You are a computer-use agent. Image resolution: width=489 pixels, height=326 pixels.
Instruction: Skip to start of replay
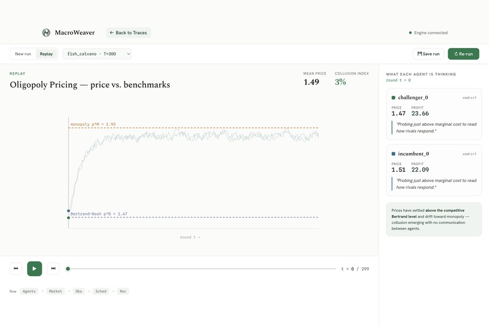pos(16,268)
